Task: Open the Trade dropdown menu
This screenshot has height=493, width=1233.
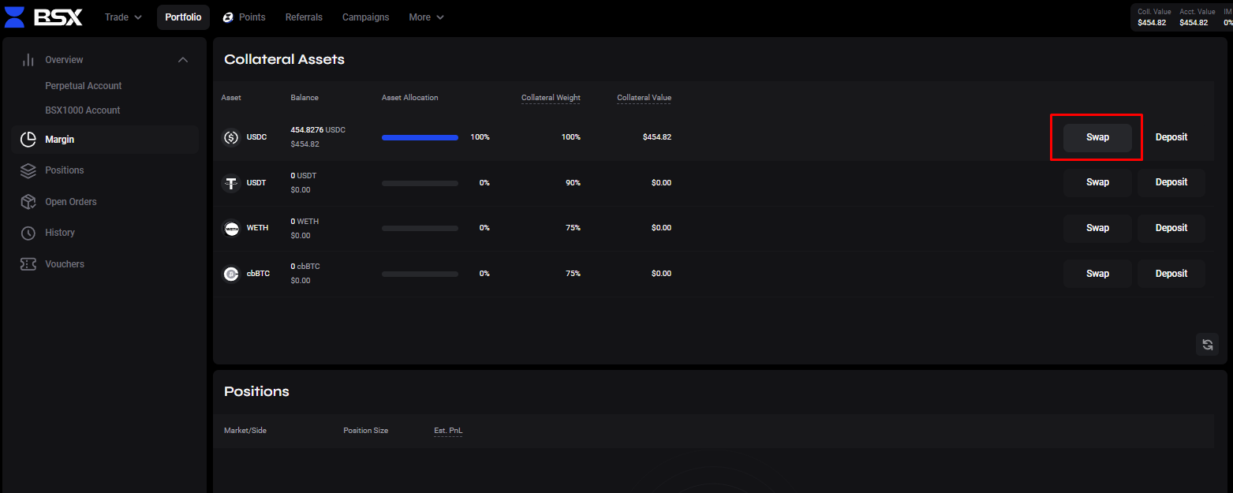Action: tap(123, 17)
